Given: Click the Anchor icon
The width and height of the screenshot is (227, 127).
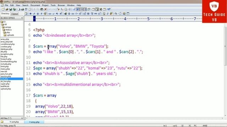Looking at the screenshot, I should (x=69, y=14).
